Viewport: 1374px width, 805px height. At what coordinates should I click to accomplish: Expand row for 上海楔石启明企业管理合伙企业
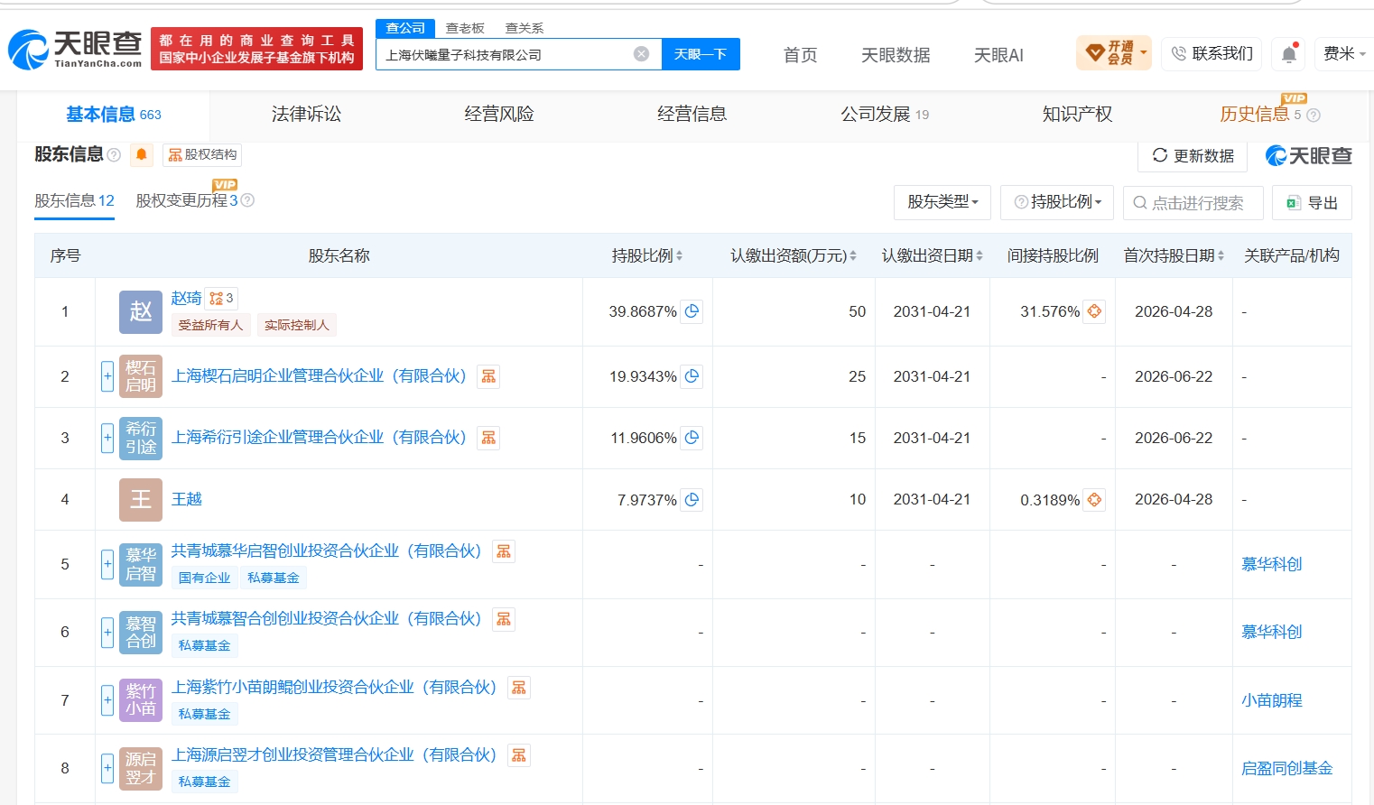(x=107, y=376)
